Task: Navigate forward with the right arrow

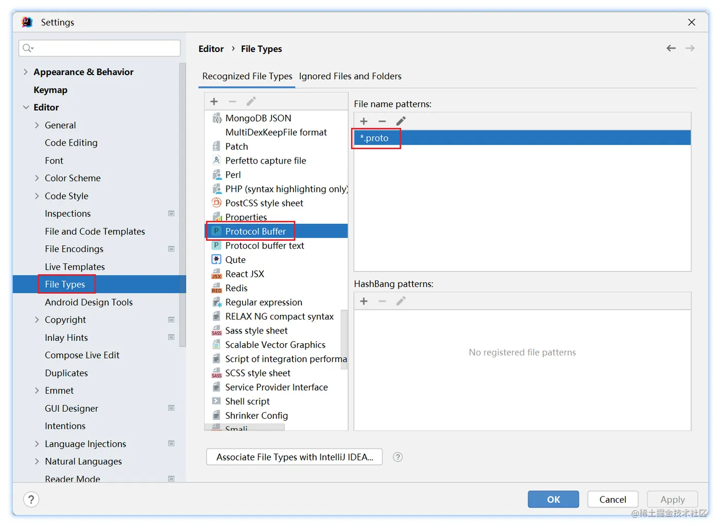Action: (690, 48)
